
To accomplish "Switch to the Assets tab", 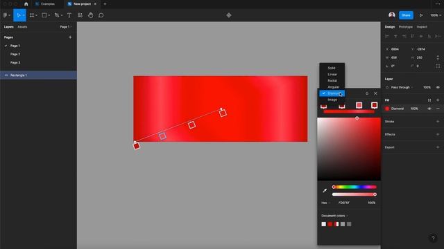I will (22, 27).
